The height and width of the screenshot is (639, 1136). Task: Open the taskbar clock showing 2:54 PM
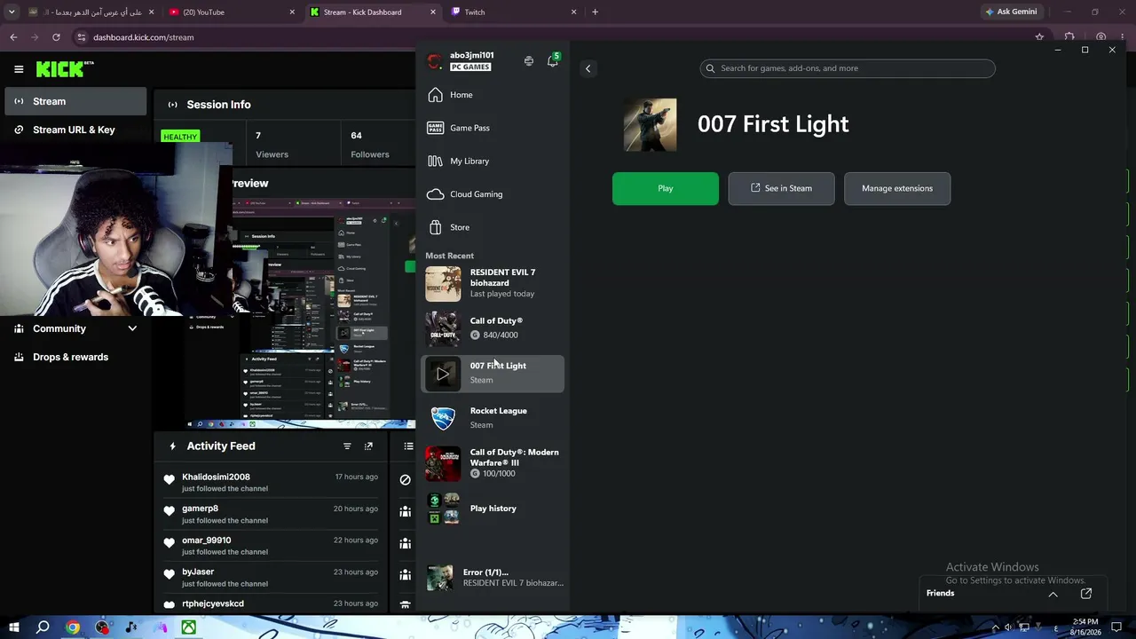(1085, 627)
